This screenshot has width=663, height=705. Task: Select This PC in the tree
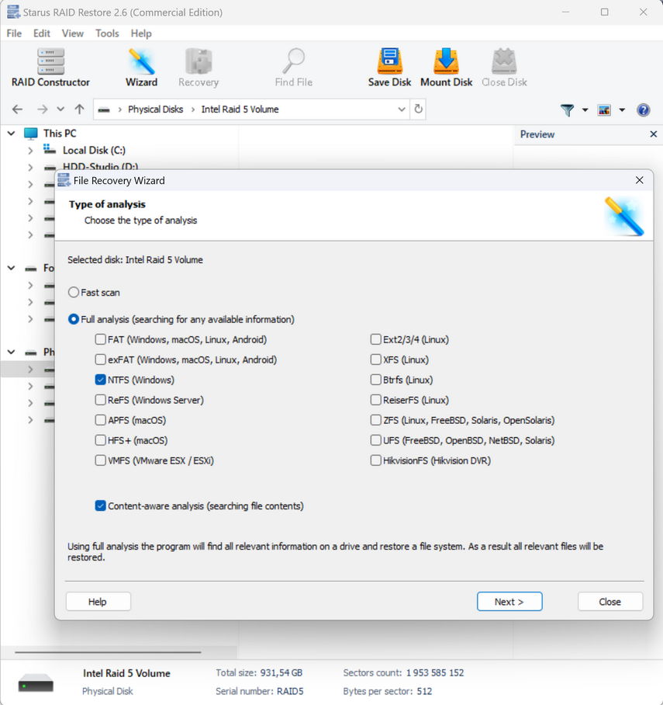60,134
